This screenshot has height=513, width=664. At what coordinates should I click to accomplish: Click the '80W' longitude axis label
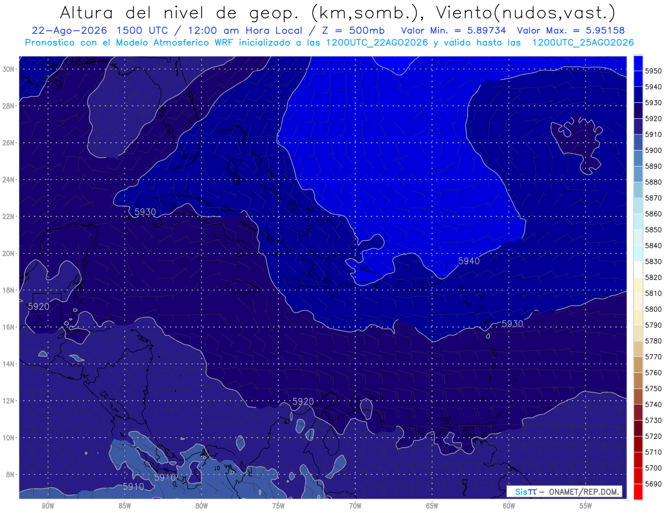(201, 506)
